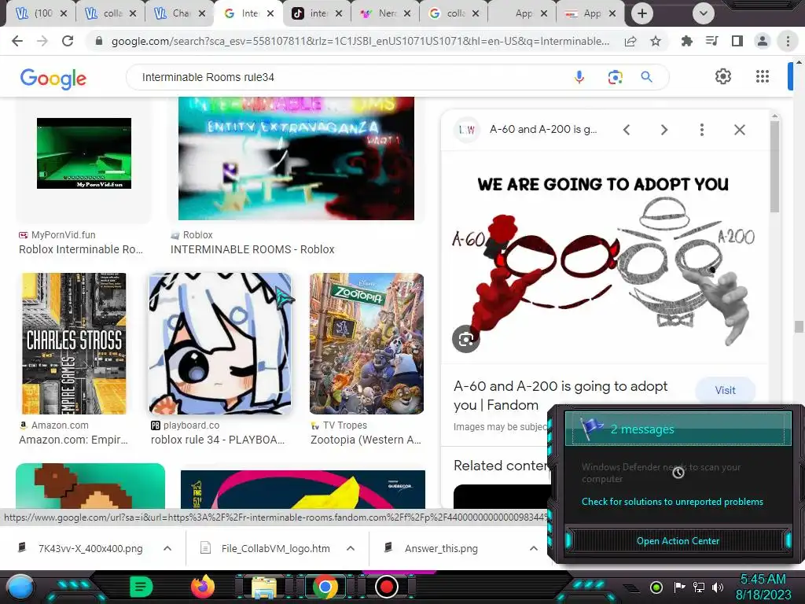Open the Action Center button
The height and width of the screenshot is (604, 805).
point(678,541)
